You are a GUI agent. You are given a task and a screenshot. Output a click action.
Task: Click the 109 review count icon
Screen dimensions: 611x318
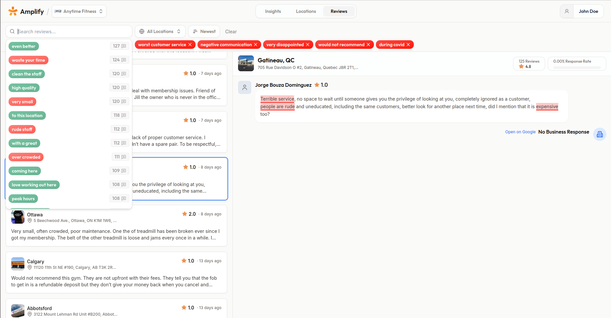click(x=124, y=171)
